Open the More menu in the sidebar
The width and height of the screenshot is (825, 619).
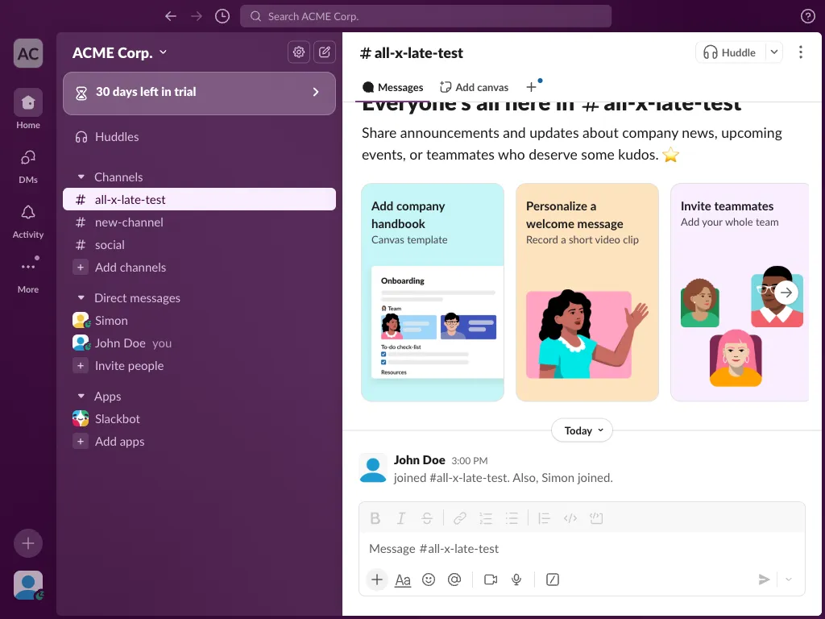point(28,276)
